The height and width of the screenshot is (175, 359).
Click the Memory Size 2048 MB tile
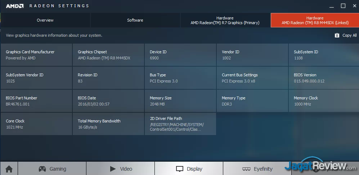pyautogui.click(x=180, y=101)
